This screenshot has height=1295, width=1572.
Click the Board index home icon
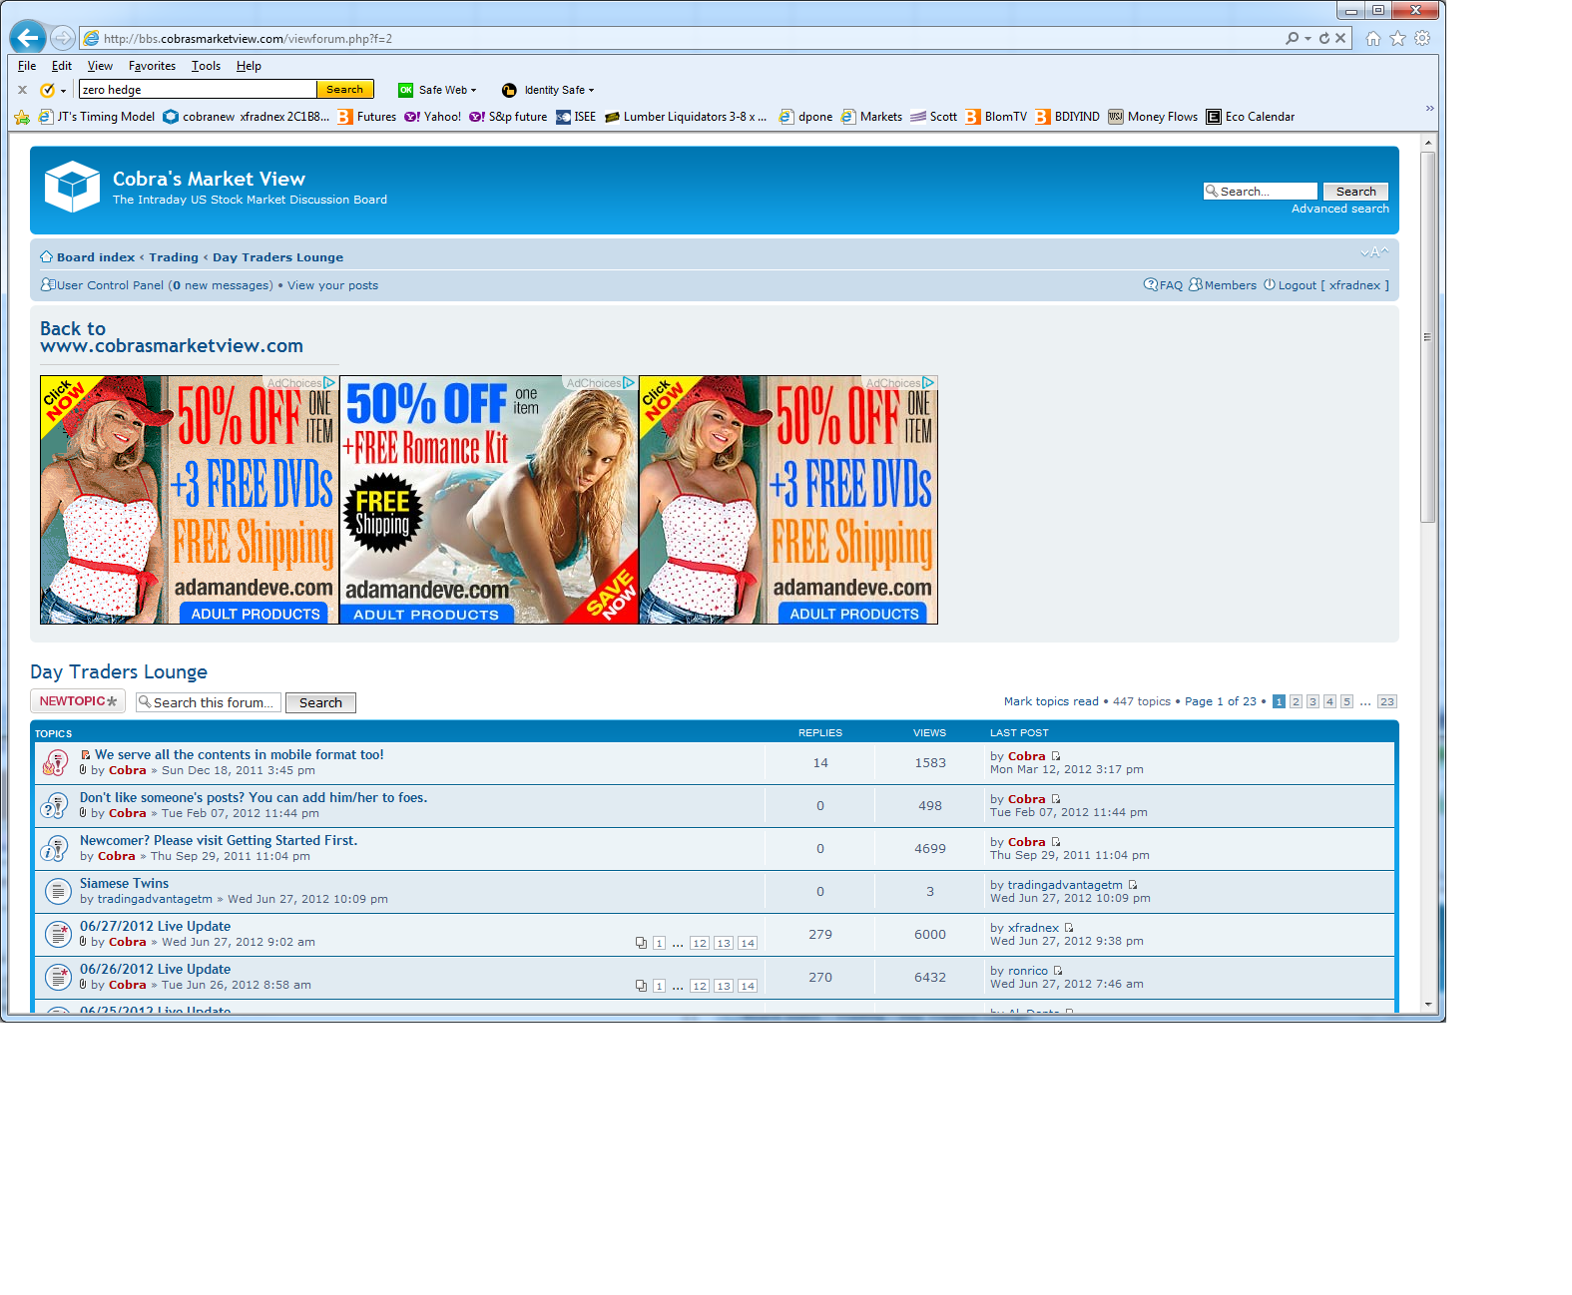tap(47, 256)
